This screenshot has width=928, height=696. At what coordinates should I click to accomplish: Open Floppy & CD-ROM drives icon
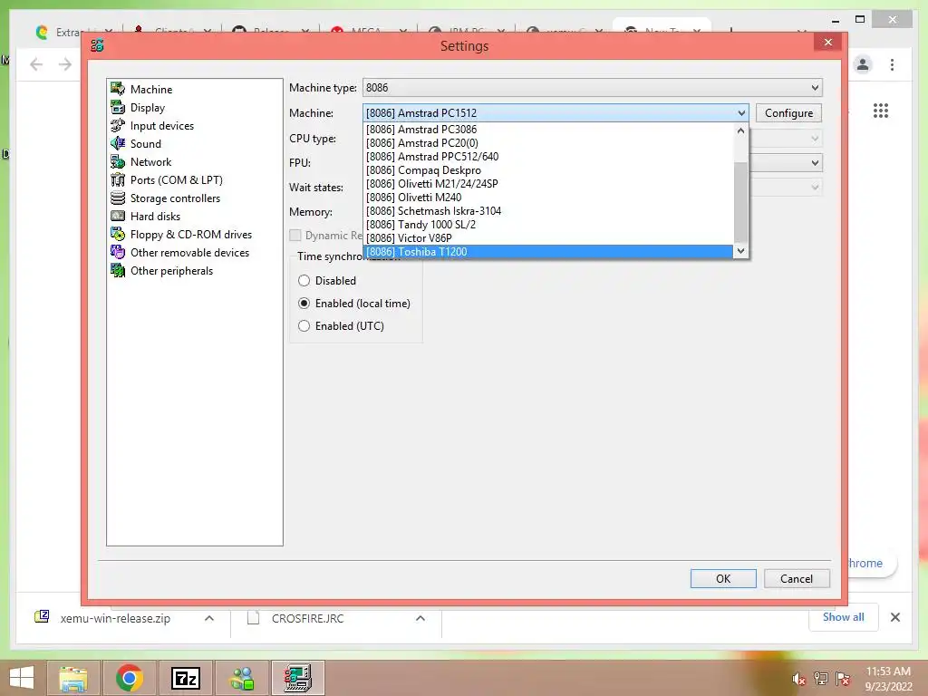[118, 235]
